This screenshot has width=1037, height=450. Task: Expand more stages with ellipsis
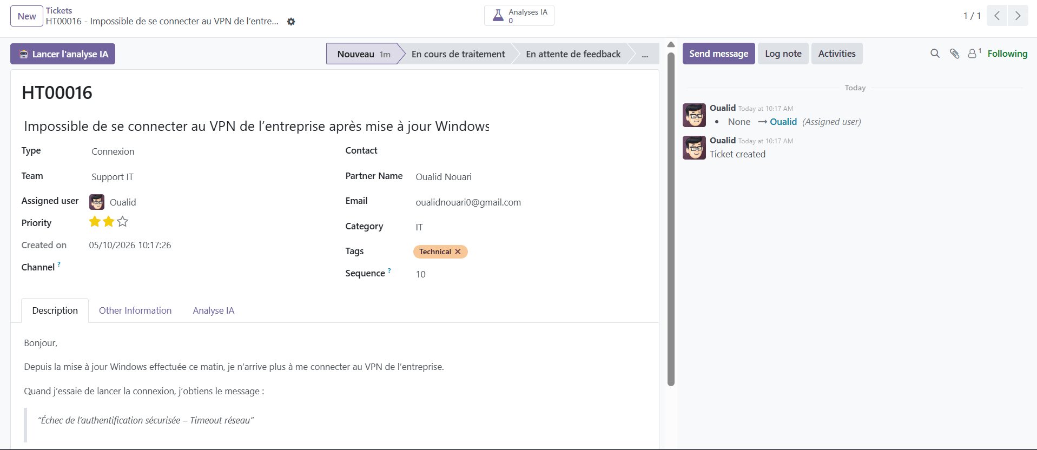[x=645, y=54]
